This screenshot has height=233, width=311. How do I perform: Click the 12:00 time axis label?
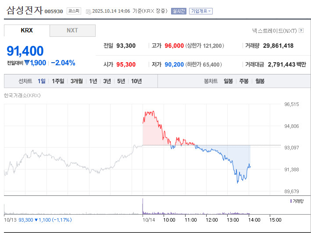[x=212, y=220]
